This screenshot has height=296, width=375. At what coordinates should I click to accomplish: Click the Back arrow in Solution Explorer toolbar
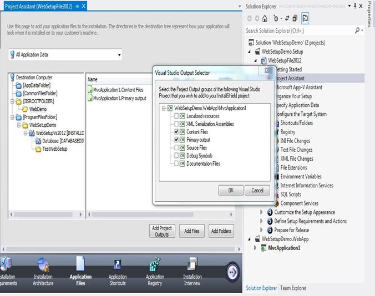tap(250, 18)
